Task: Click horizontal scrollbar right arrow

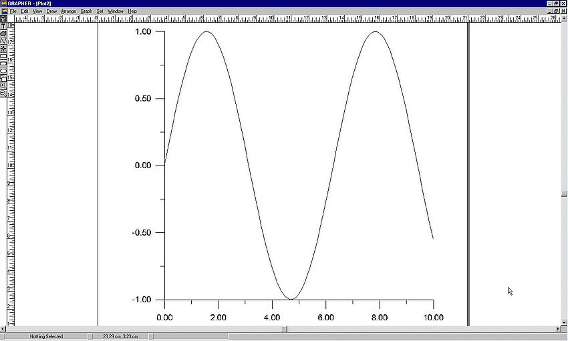Action: [x=558, y=329]
